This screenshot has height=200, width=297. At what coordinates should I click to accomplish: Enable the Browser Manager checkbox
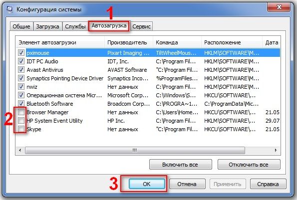coord(21,112)
